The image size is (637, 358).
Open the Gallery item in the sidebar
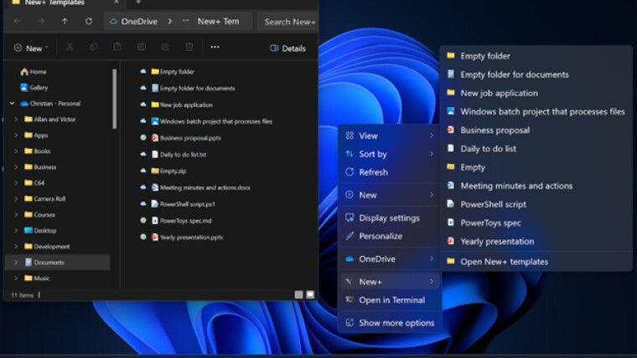[x=39, y=87]
